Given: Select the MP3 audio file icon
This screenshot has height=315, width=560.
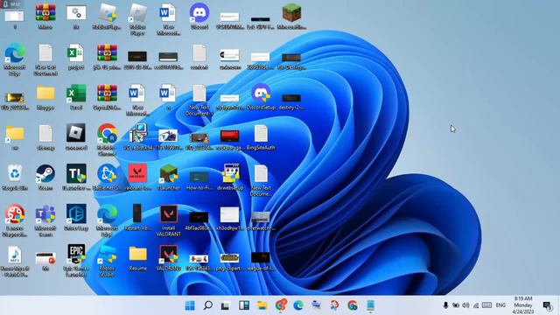Looking at the screenshot, I should pyautogui.click(x=15, y=255).
